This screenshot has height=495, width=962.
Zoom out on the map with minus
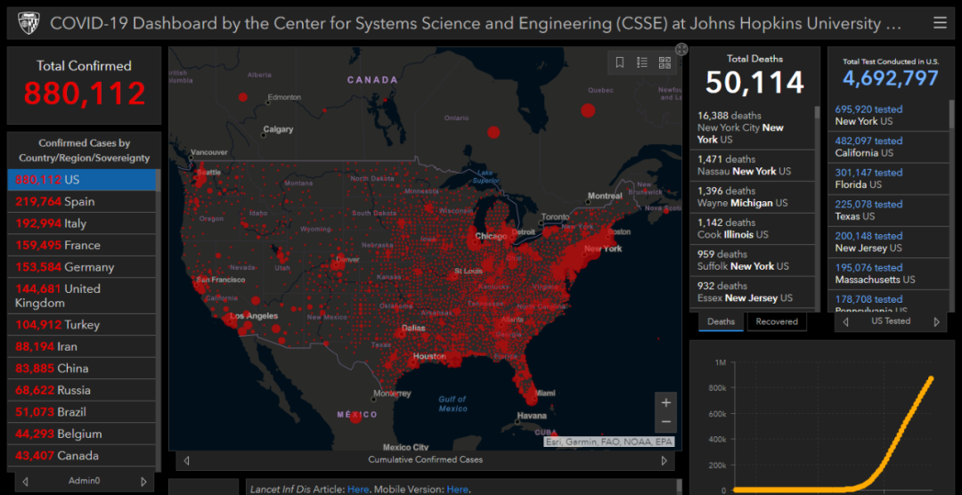tap(665, 423)
